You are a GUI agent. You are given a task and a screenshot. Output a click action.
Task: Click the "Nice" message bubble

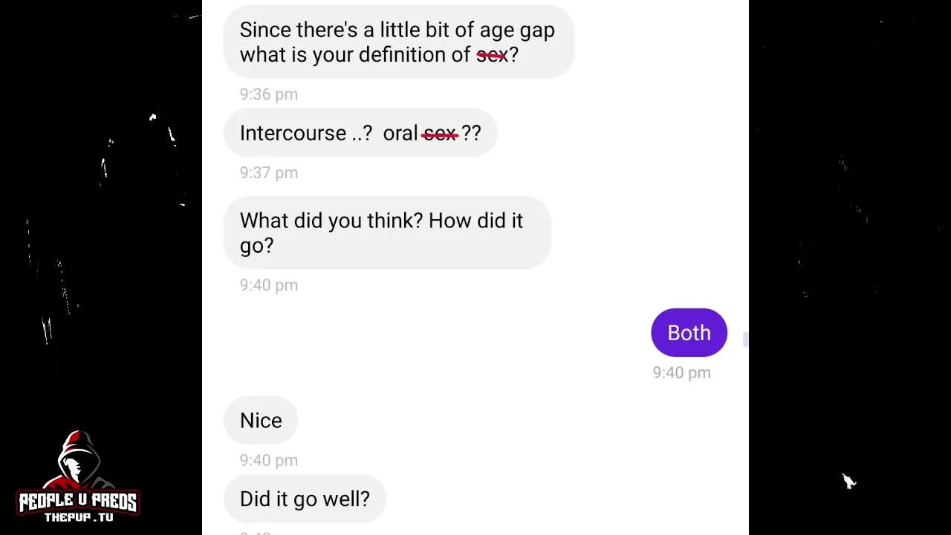[x=261, y=421]
